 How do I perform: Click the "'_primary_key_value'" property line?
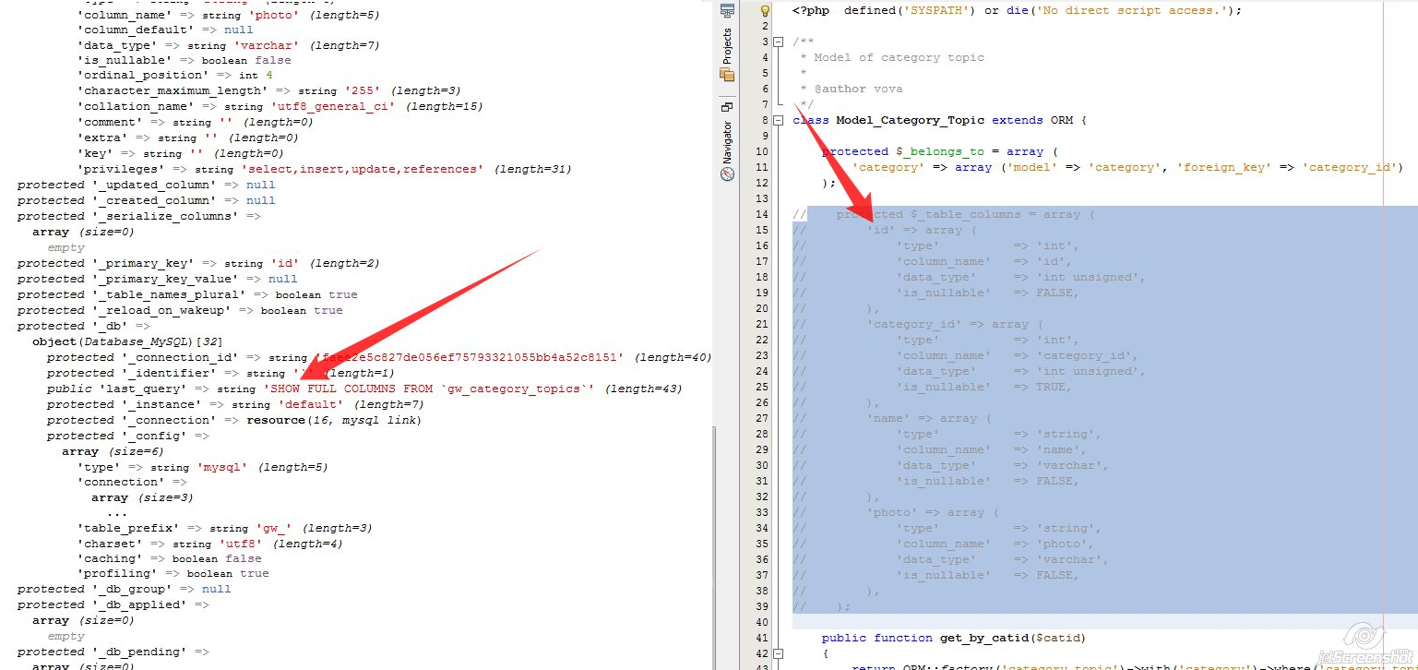tap(157, 279)
